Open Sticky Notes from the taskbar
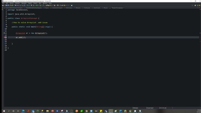Screen dimensions: 201x113 101,111
